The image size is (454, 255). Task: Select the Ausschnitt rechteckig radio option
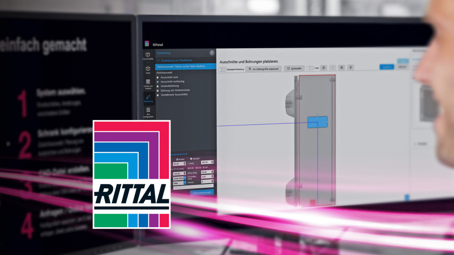(x=158, y=82)
